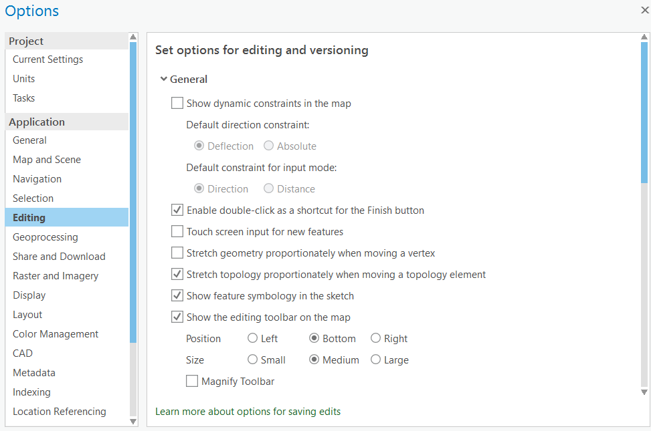Image resolution: width=651 pixels, height=431 pixels.
Task: Collapse the General section chevron
Action: 163,79
